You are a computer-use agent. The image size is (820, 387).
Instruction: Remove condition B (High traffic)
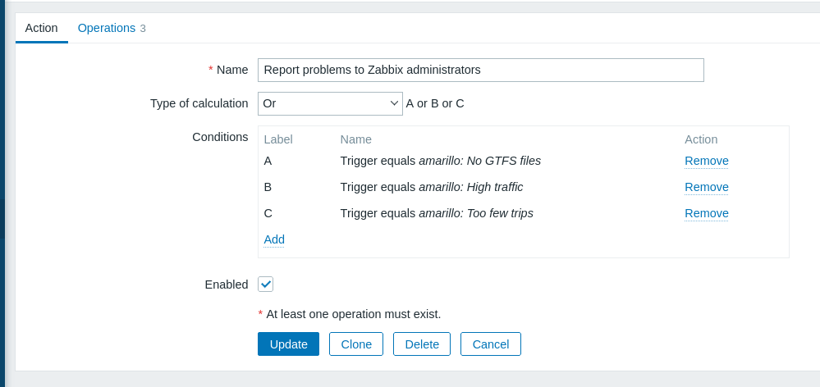click(x=706, y=188)
